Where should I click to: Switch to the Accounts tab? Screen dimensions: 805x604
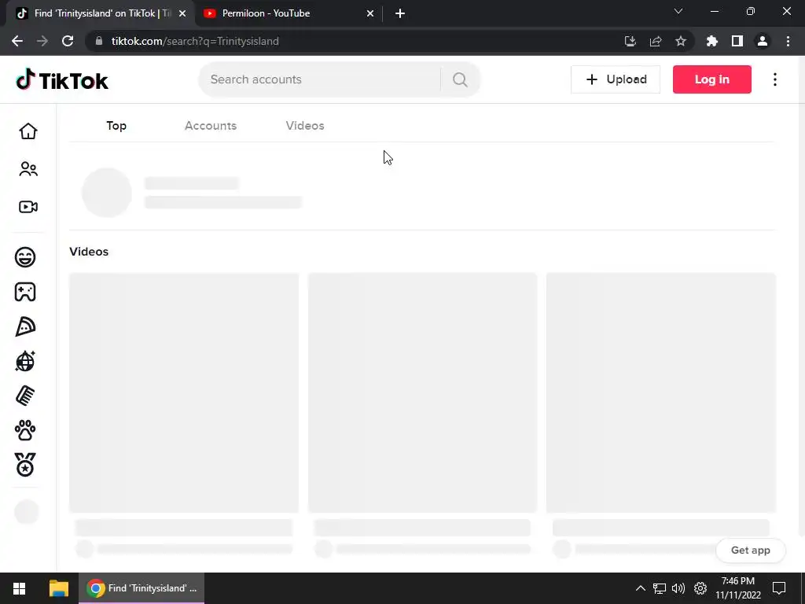pyautogui.click(x=211, y=125)
